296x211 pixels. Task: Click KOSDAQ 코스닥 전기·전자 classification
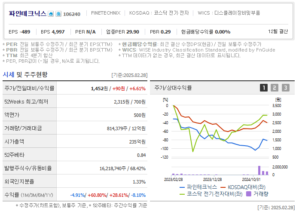(159, 13)
